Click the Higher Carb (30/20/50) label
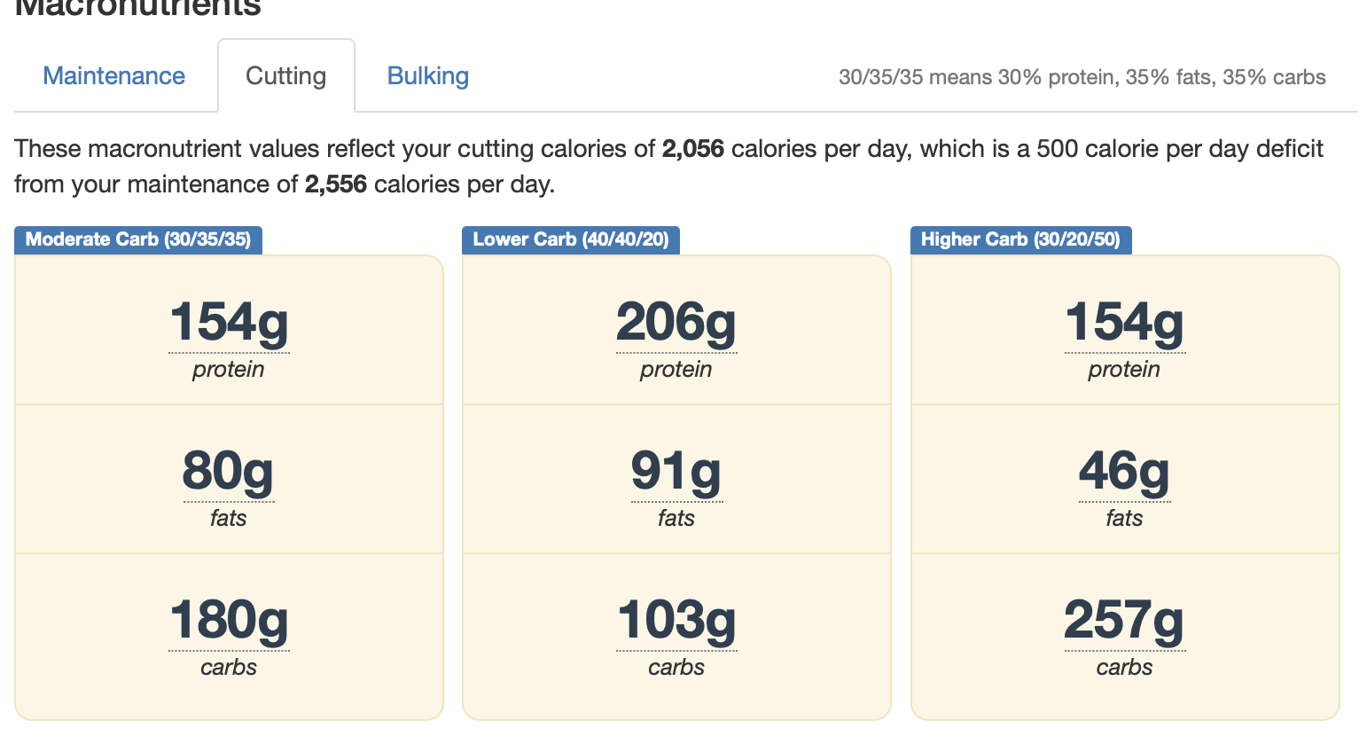The height and width of the screenshot is (736, 1367). pyautogui.click(x=1020, y=239)
